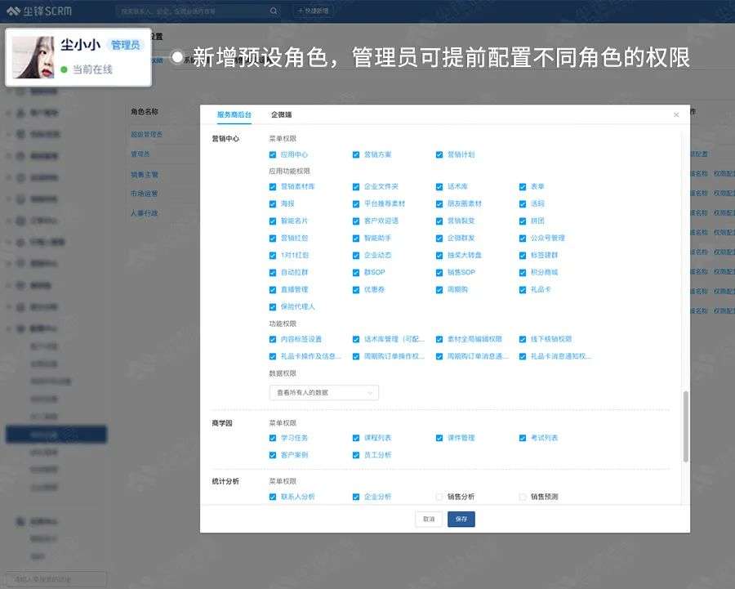Open the 查看所有人的数据 dropdown
The height and width of the screenshot is (589, 735).
point(324,392)
